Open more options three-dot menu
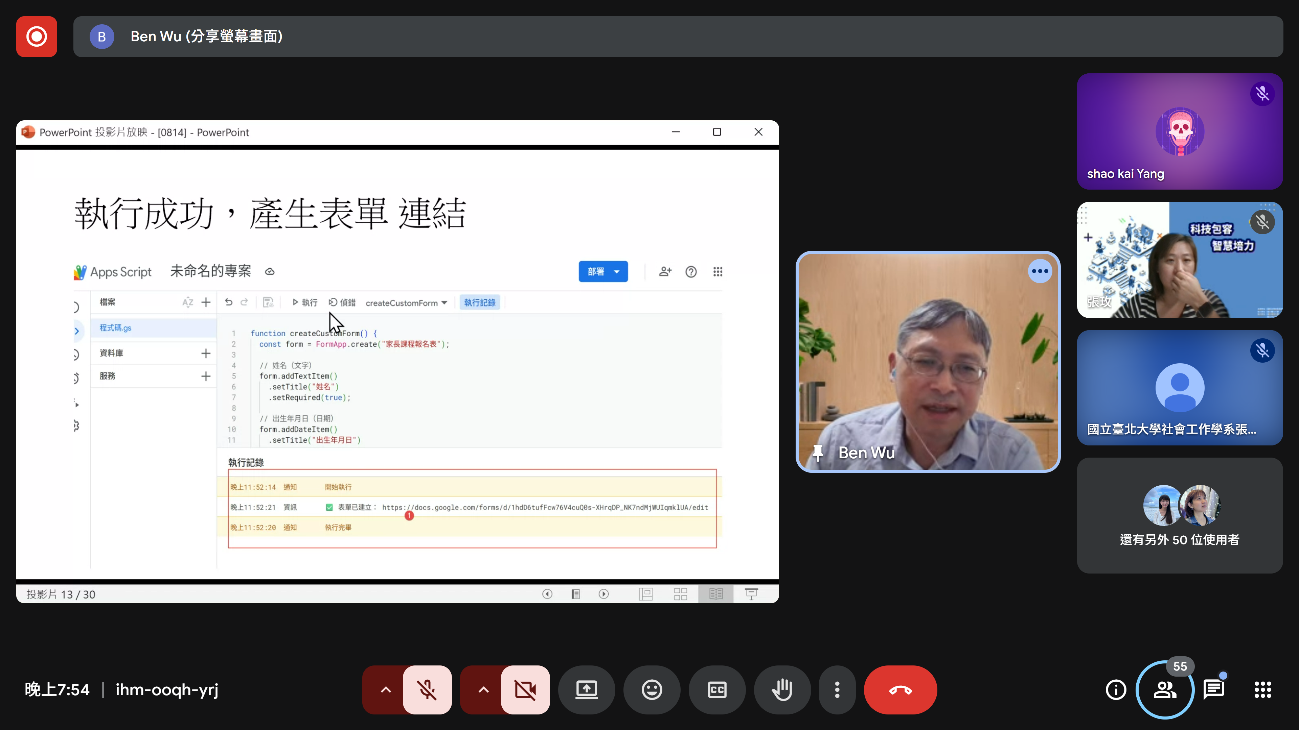Screen dimensions: 1299x730 click(837, 690)
